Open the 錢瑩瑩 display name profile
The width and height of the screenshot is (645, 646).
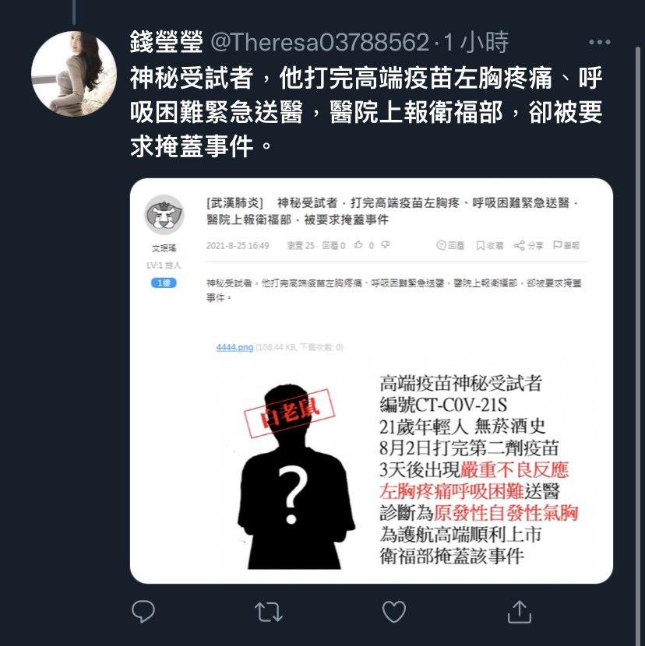(167, 42)
